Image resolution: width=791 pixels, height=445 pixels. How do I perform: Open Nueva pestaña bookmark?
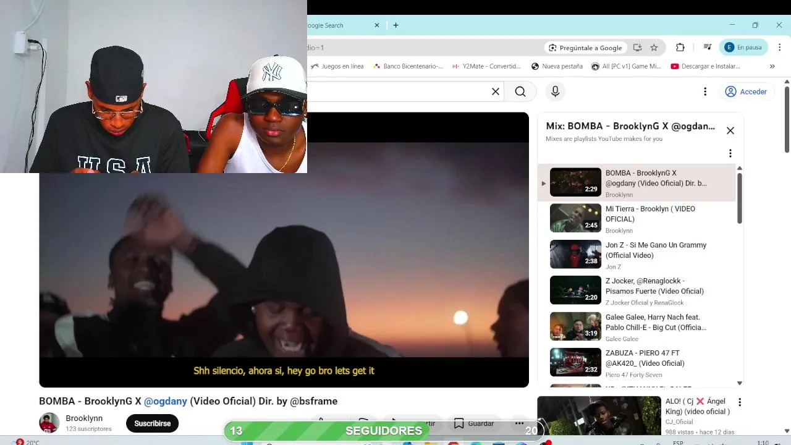click(x=557, y=66)
